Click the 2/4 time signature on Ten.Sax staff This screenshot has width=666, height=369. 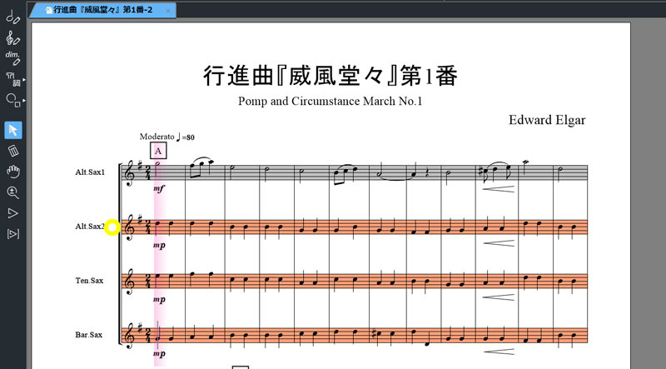point(148,281)
